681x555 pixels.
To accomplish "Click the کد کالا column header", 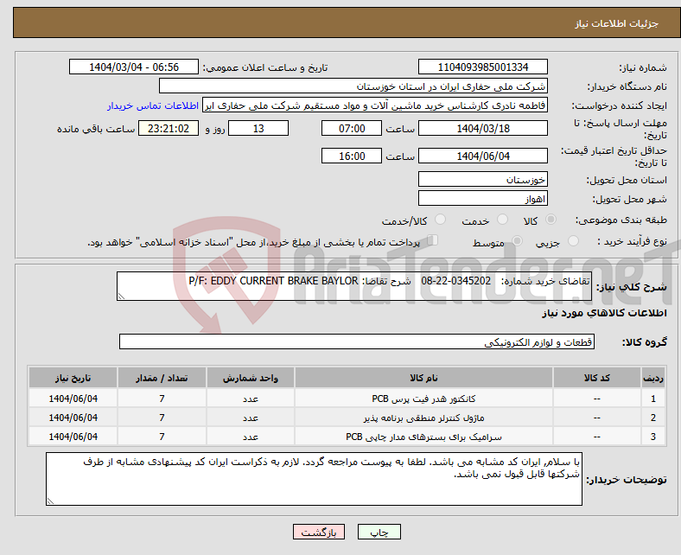I will 597,378.
